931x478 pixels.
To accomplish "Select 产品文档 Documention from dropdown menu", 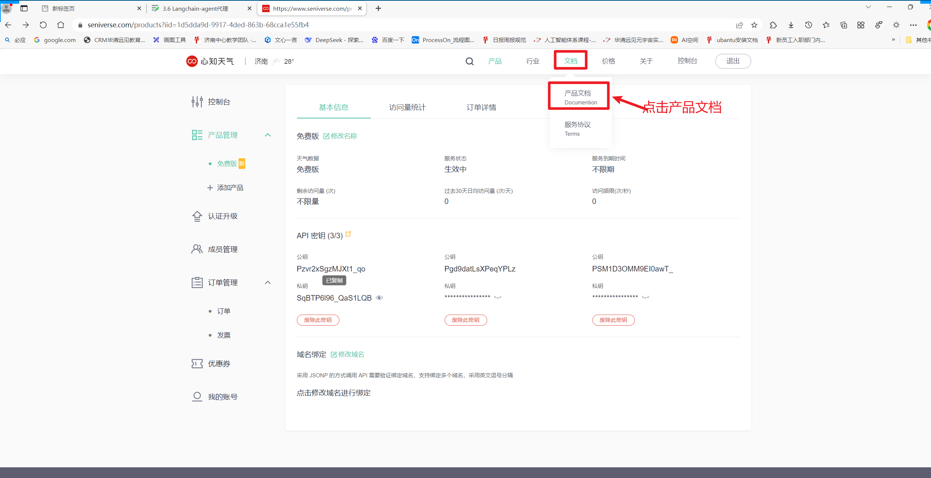I will 578,97.
